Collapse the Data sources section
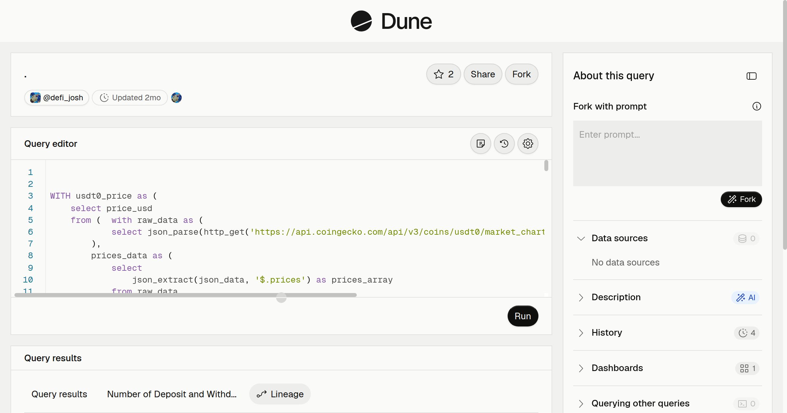787x413 pixels. 581,238
